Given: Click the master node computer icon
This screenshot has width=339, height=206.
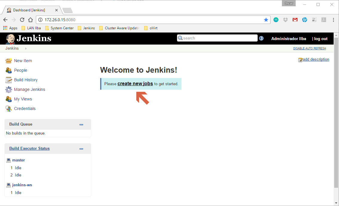Looking at the screenshot, I should (x=8, y=160).
